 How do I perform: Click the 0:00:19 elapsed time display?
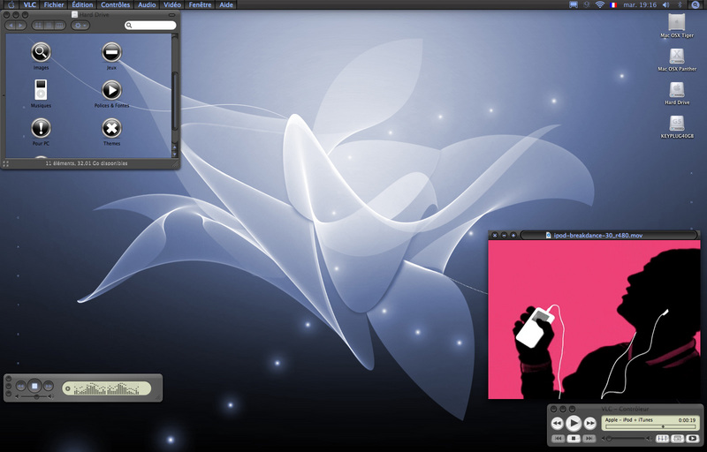pos(687,420)
